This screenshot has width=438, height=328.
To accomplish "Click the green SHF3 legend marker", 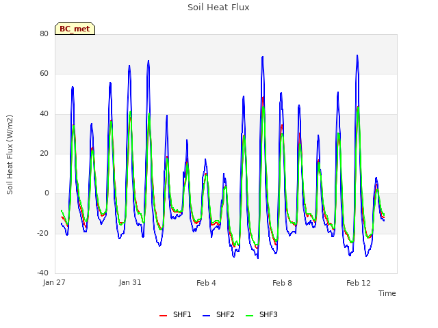I will [249, 316].
